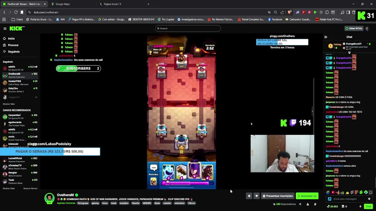Image resolution: width=376 pixels, height=211 pixels.
Task: Open Seguindo in Kick sidebar
Action: click(14, 52)
